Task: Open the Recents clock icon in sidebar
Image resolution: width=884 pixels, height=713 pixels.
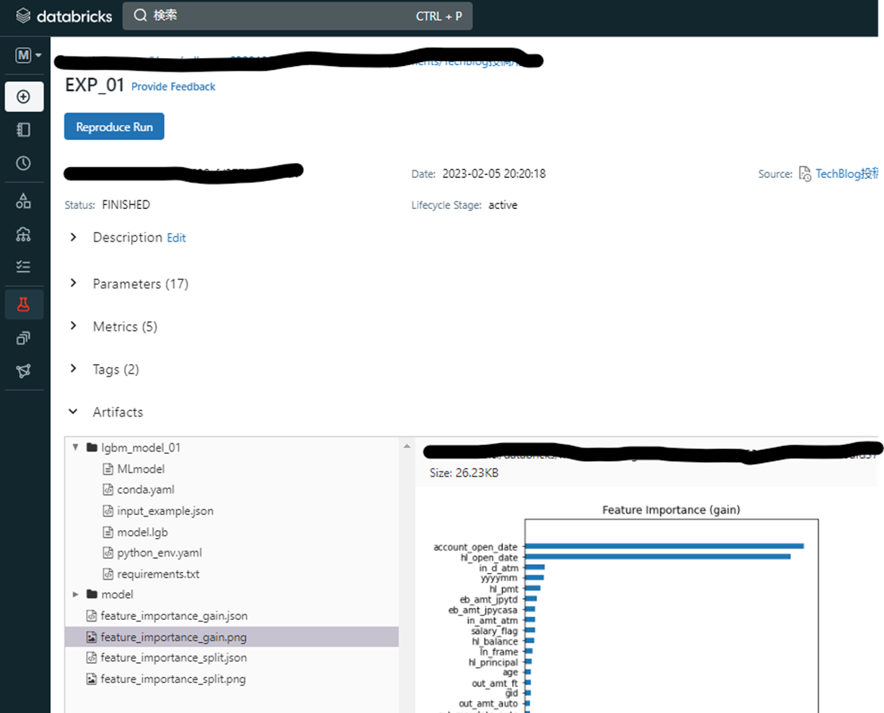Action: (x=24, y=163)
